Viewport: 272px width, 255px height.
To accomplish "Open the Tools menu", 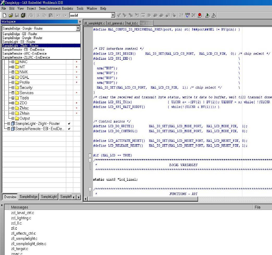I will pyautogui.click(x=80, y=8).
